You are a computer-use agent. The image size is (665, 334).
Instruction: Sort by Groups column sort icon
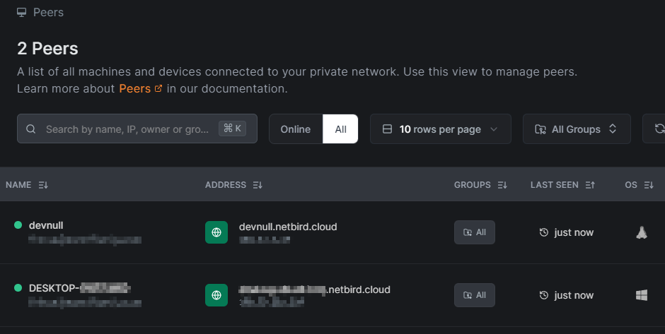(x=502, y=185)
